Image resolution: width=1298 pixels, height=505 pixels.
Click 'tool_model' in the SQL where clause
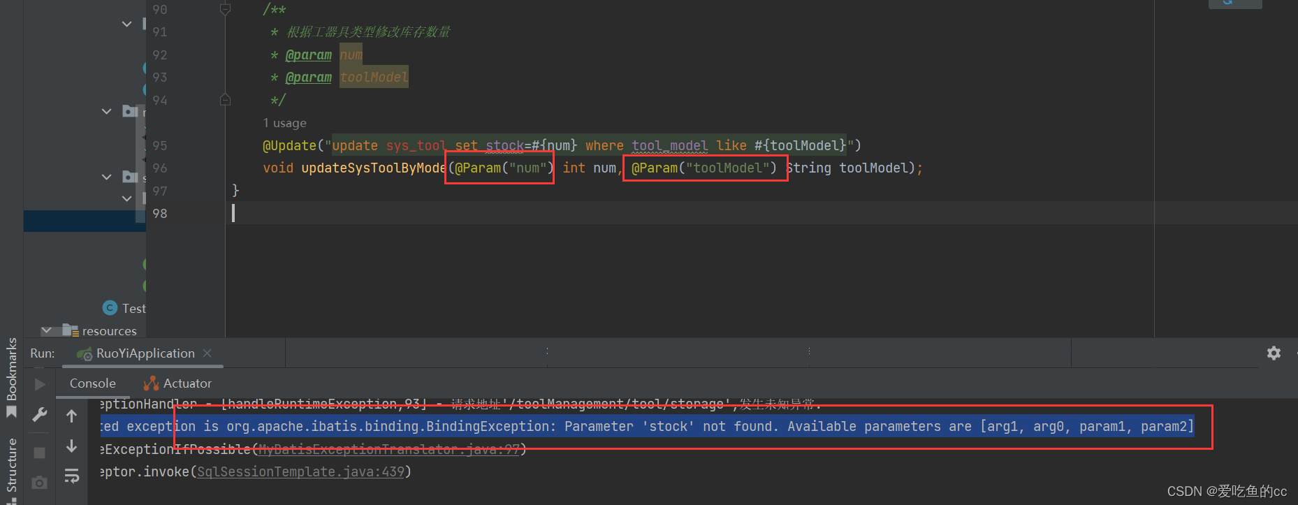[x=669, y=145]
